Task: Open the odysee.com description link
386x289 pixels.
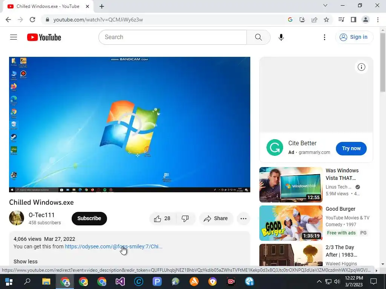Action: coord(113,246)
